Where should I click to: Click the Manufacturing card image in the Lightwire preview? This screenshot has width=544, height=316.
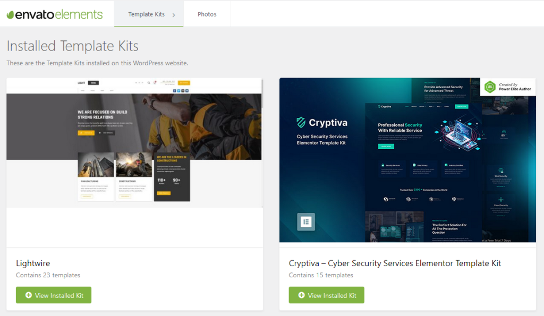(96, 165)
